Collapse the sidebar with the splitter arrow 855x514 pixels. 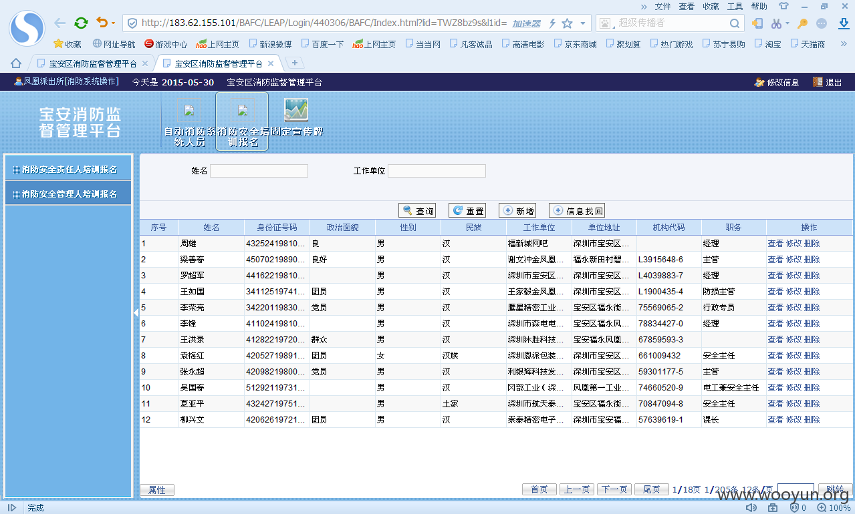pos(136,312)
